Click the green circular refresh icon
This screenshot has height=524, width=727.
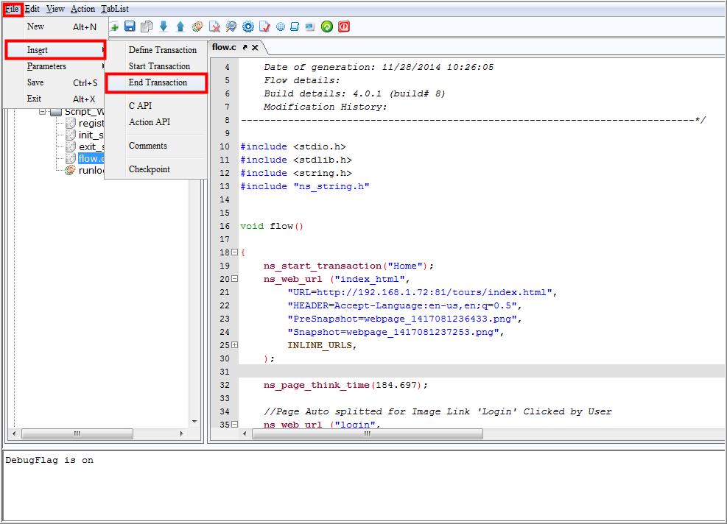327,26
